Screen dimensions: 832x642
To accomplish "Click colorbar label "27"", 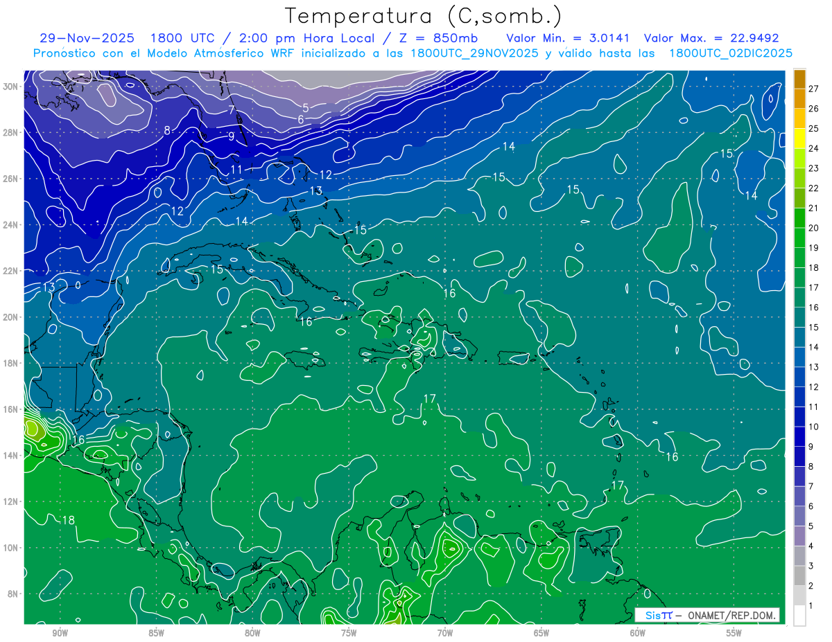I will pos(814,89).
